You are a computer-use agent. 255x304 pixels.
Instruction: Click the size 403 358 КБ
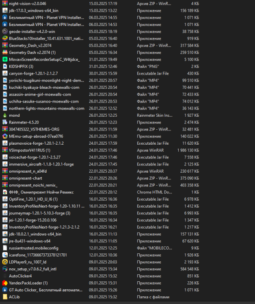point(190,185)
